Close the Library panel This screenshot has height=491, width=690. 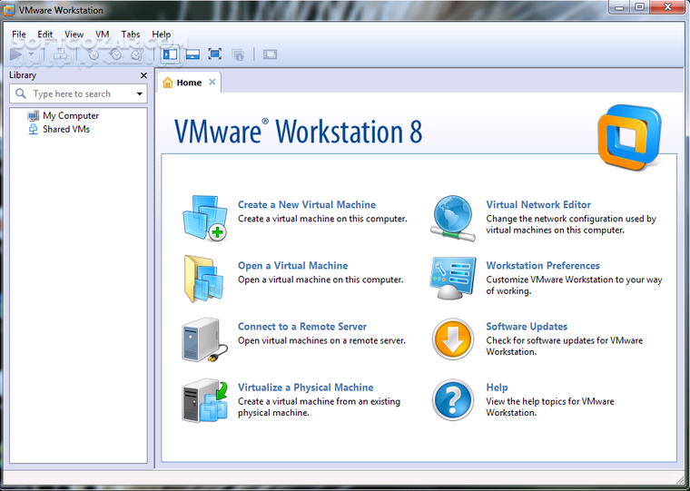click(x=143, y=75)
